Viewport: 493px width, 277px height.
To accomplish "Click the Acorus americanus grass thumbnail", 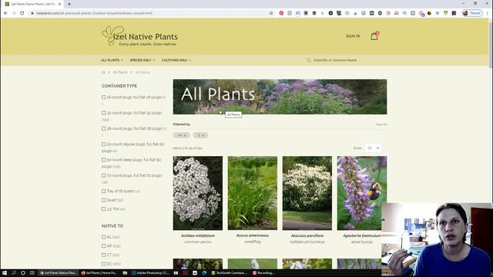I will pyautogui.click(x=253, y=193).
